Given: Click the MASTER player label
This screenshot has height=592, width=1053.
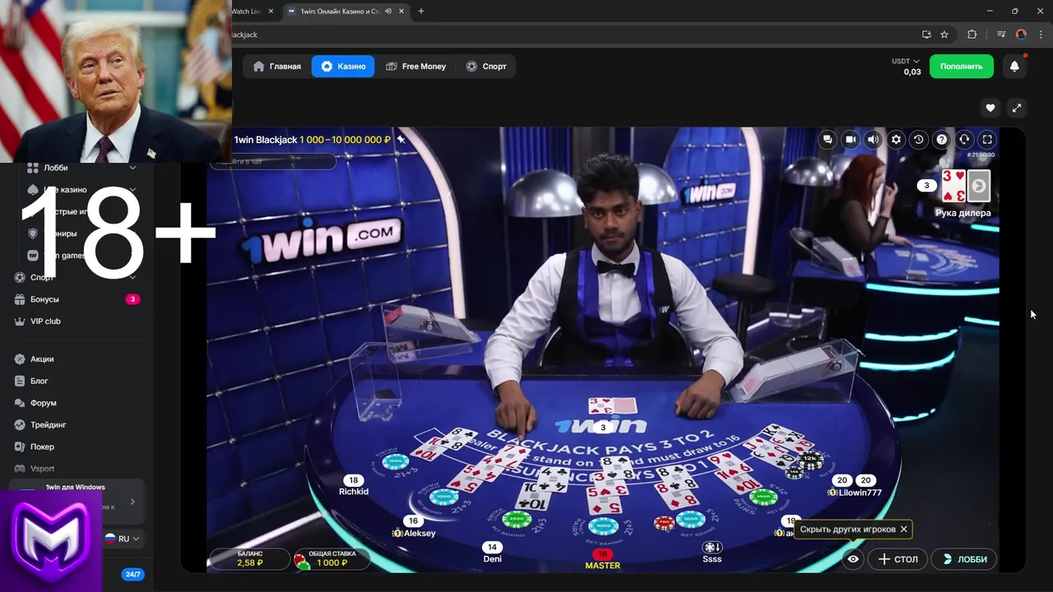Looking at the screenshot, I should [603, 566].
